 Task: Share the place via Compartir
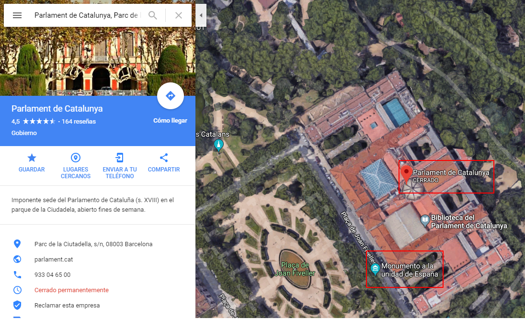(x=164, y=163)
